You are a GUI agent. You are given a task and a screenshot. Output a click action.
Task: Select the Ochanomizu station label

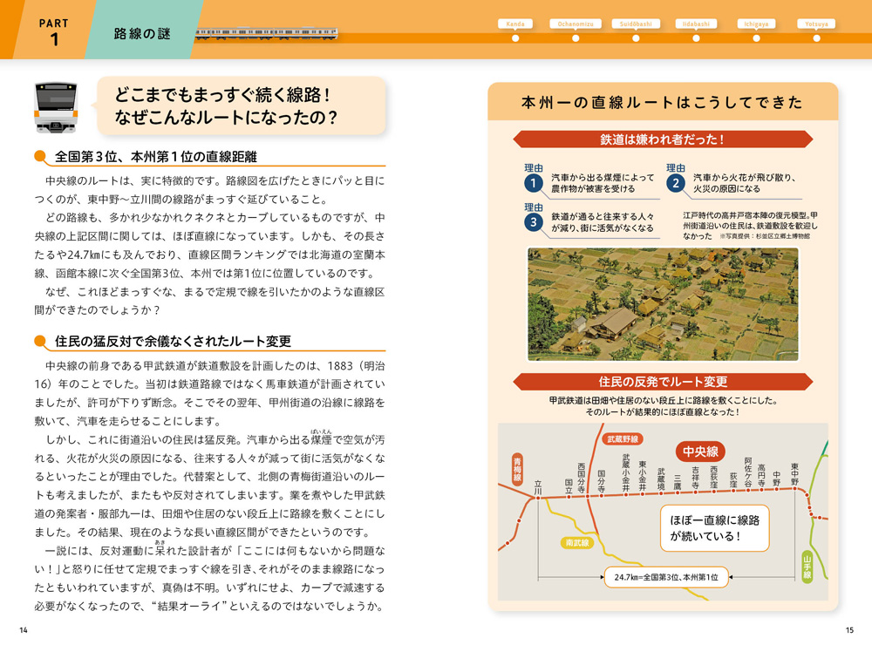pos(576,24)
